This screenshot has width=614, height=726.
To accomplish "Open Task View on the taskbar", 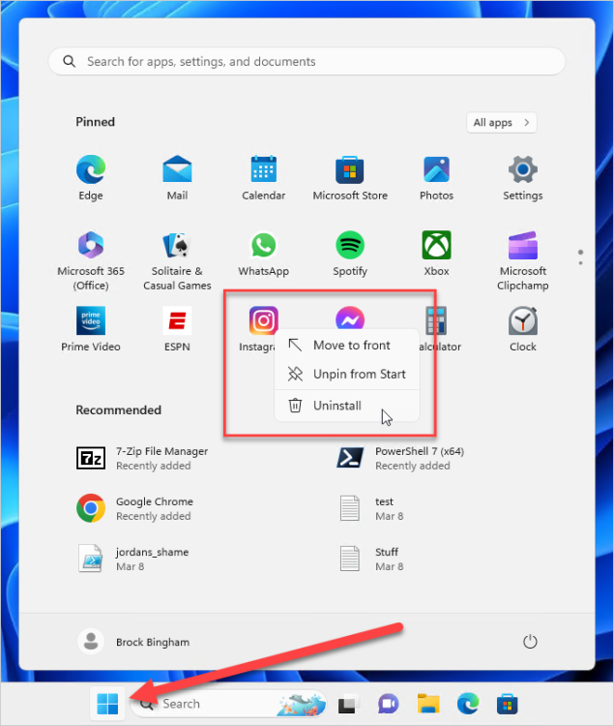I will [x=347, y=705].
